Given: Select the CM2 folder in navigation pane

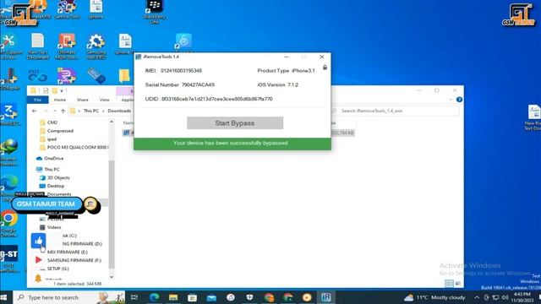Looking at the screenshot, I should pyautogui.click(x=52, y=122).
